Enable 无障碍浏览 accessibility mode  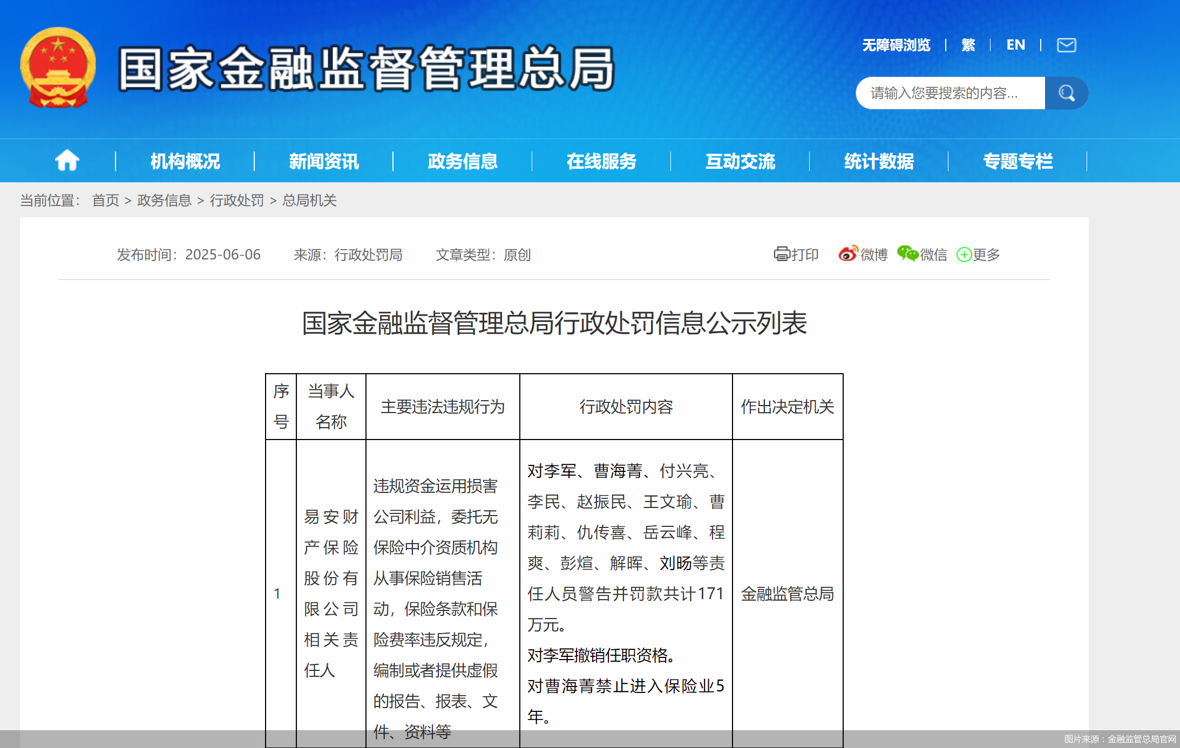click(x=896, y=45)
